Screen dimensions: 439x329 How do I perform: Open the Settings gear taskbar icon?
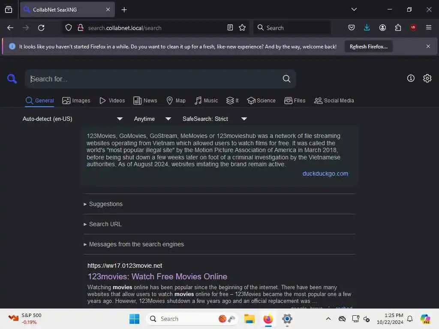(287, 319)
